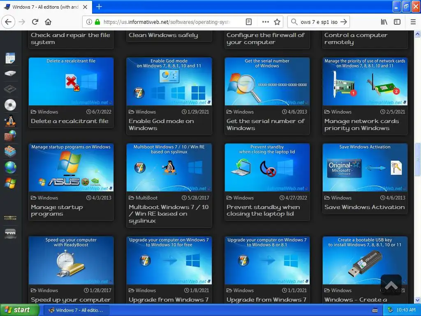Click the vertical scrollbar up arrow

click(x=418, y=34)
